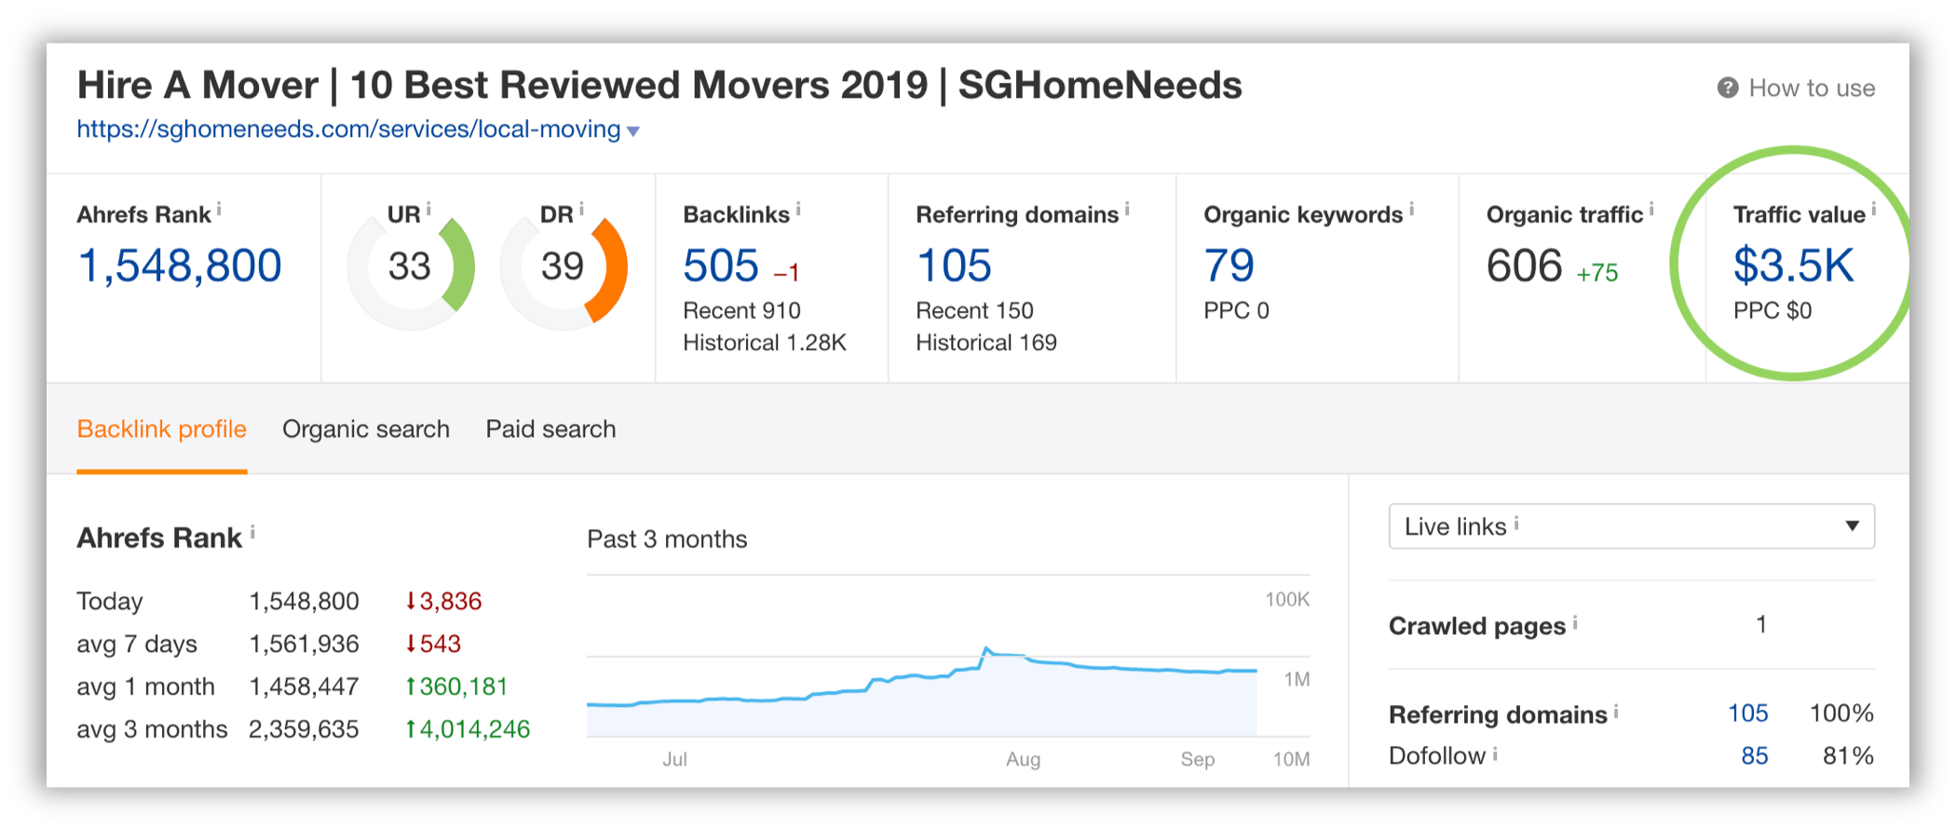This screenshot has width=1956, height=828.
Task: Open the Live links dropdown
Action: click(1631, 526)
